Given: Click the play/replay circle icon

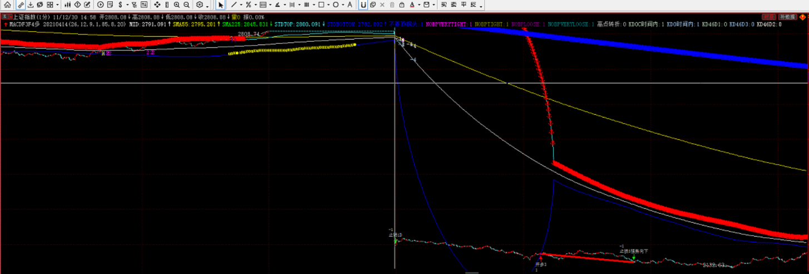Looking at the screenshot, I should click(x=101, y=4).
